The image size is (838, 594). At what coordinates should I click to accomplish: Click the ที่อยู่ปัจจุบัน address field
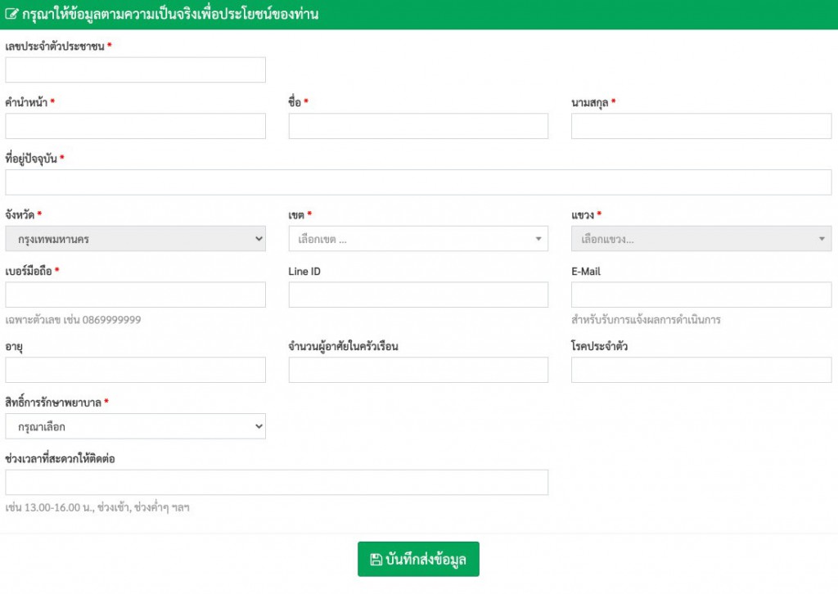pos(418,182)
